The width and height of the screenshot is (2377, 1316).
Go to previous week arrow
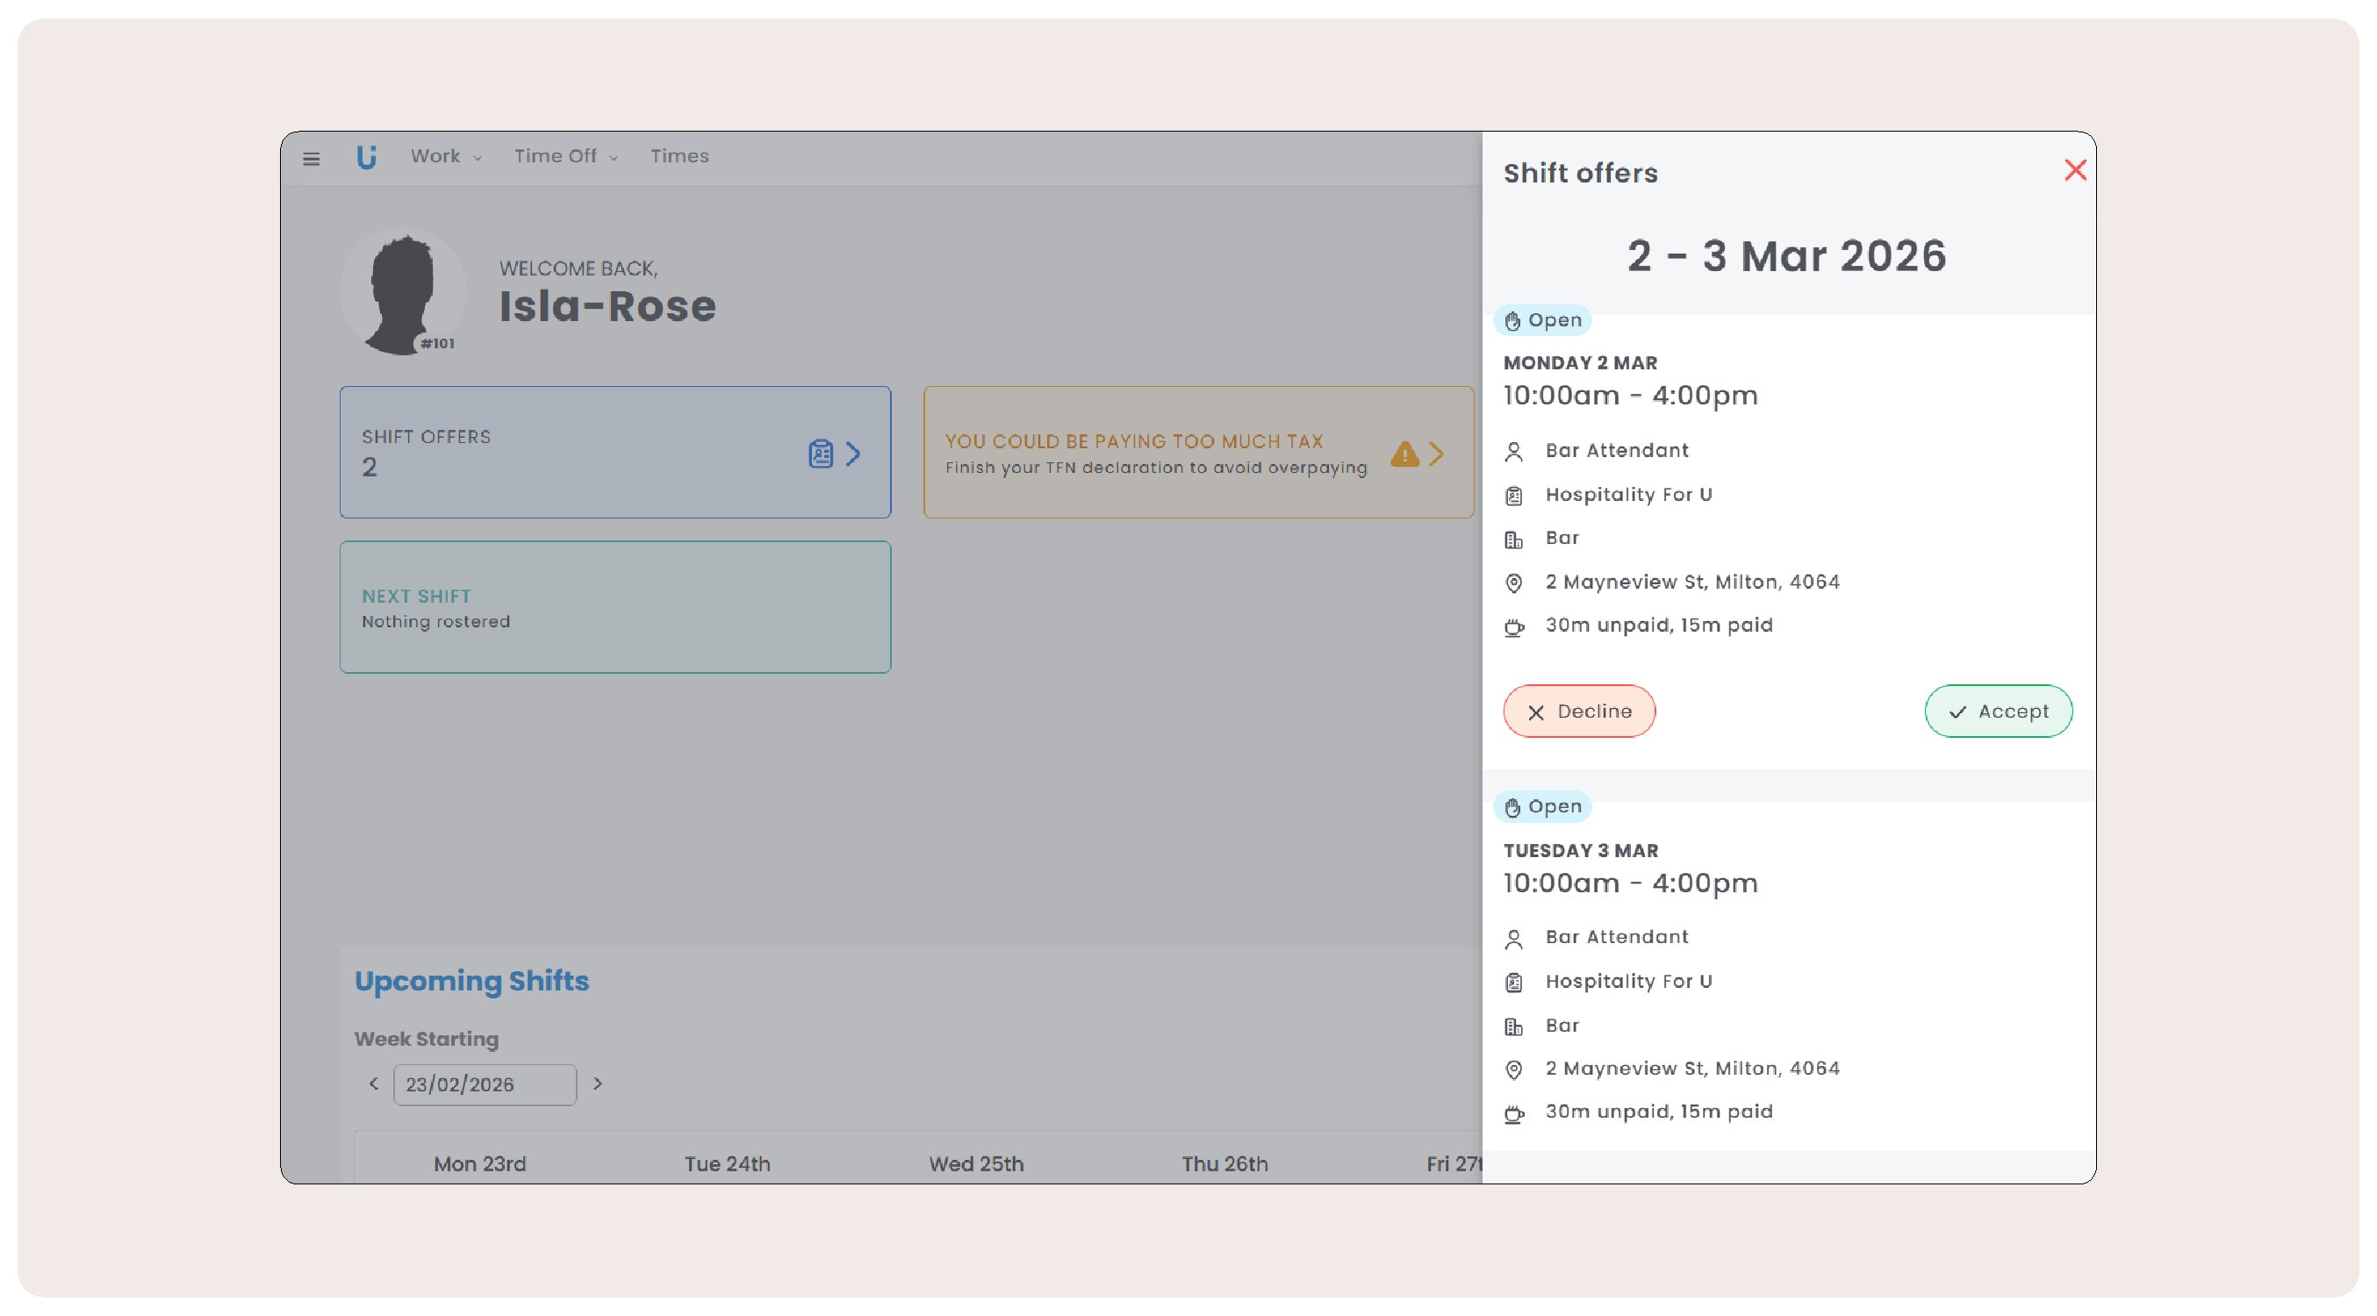click(374, 1084)
